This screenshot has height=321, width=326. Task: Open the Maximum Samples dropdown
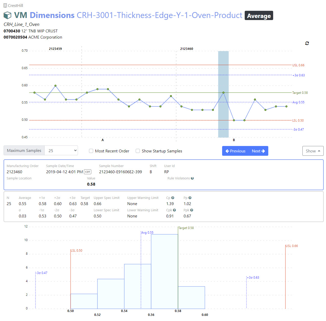pos(61,151)
